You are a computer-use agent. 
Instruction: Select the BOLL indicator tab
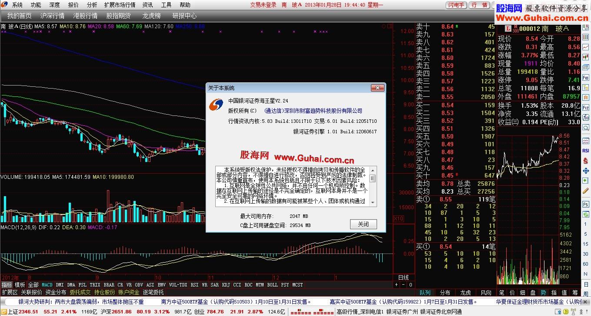point(272,285)
